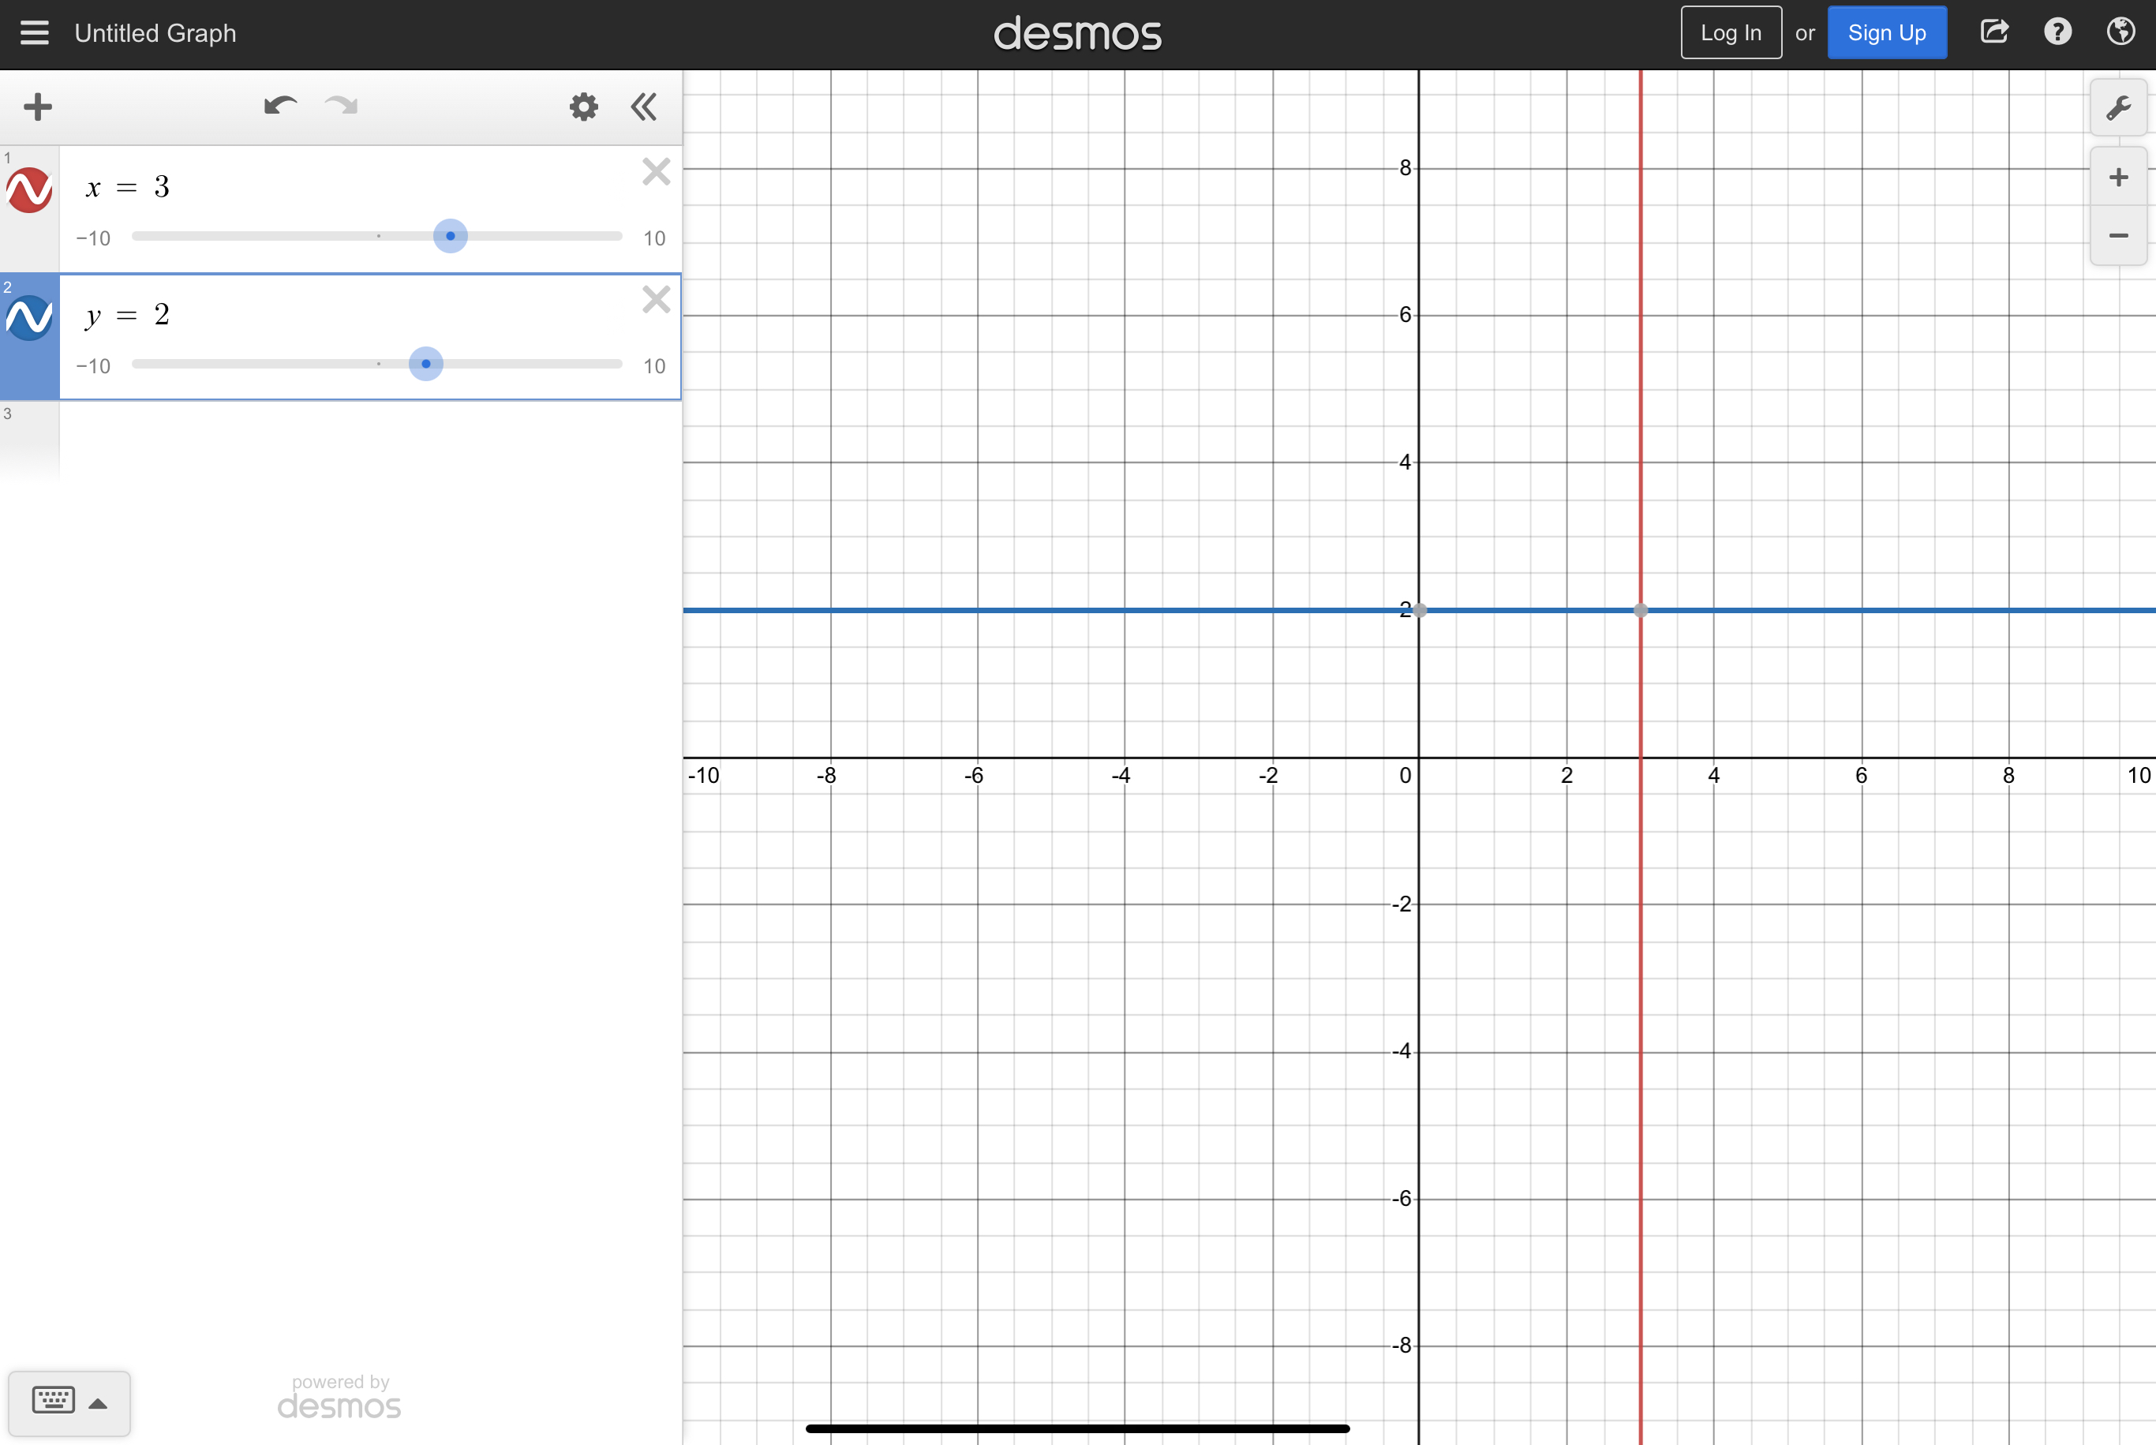The image size is (2156, 1445).
Task: Open the hamburger menu
Action: coord(34,33)
